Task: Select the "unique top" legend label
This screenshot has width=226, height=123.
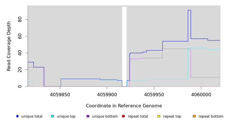Action: coord(66,116)
